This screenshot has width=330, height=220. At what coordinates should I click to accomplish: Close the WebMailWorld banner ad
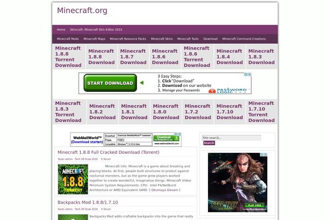[x=179, y=134]
